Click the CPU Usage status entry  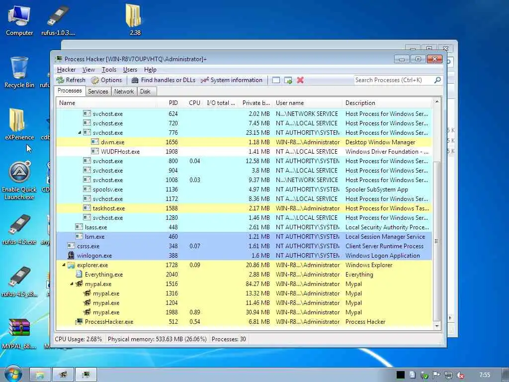click(78, 339)
